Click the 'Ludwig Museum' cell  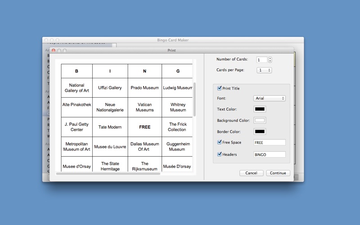pyautogui.click(x=177, y=88)
